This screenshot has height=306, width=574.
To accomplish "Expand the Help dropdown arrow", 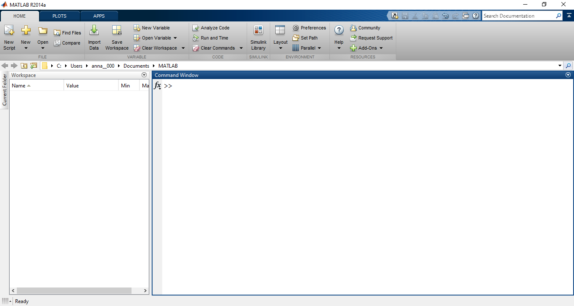I will (x=339, y=48).
